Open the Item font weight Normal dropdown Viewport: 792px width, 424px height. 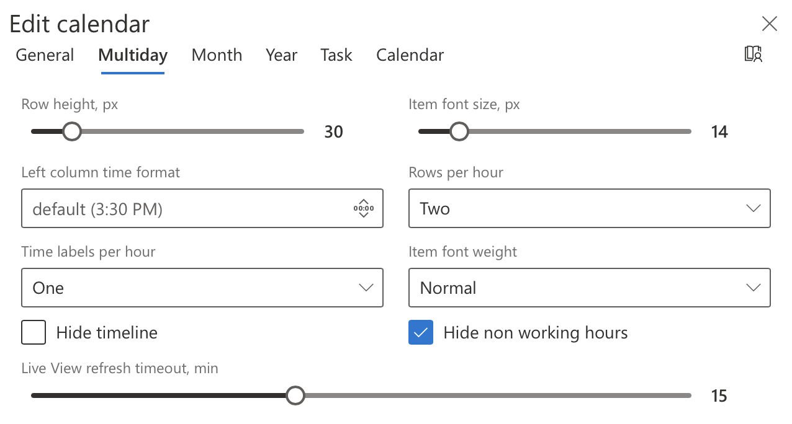click(590, 288)
